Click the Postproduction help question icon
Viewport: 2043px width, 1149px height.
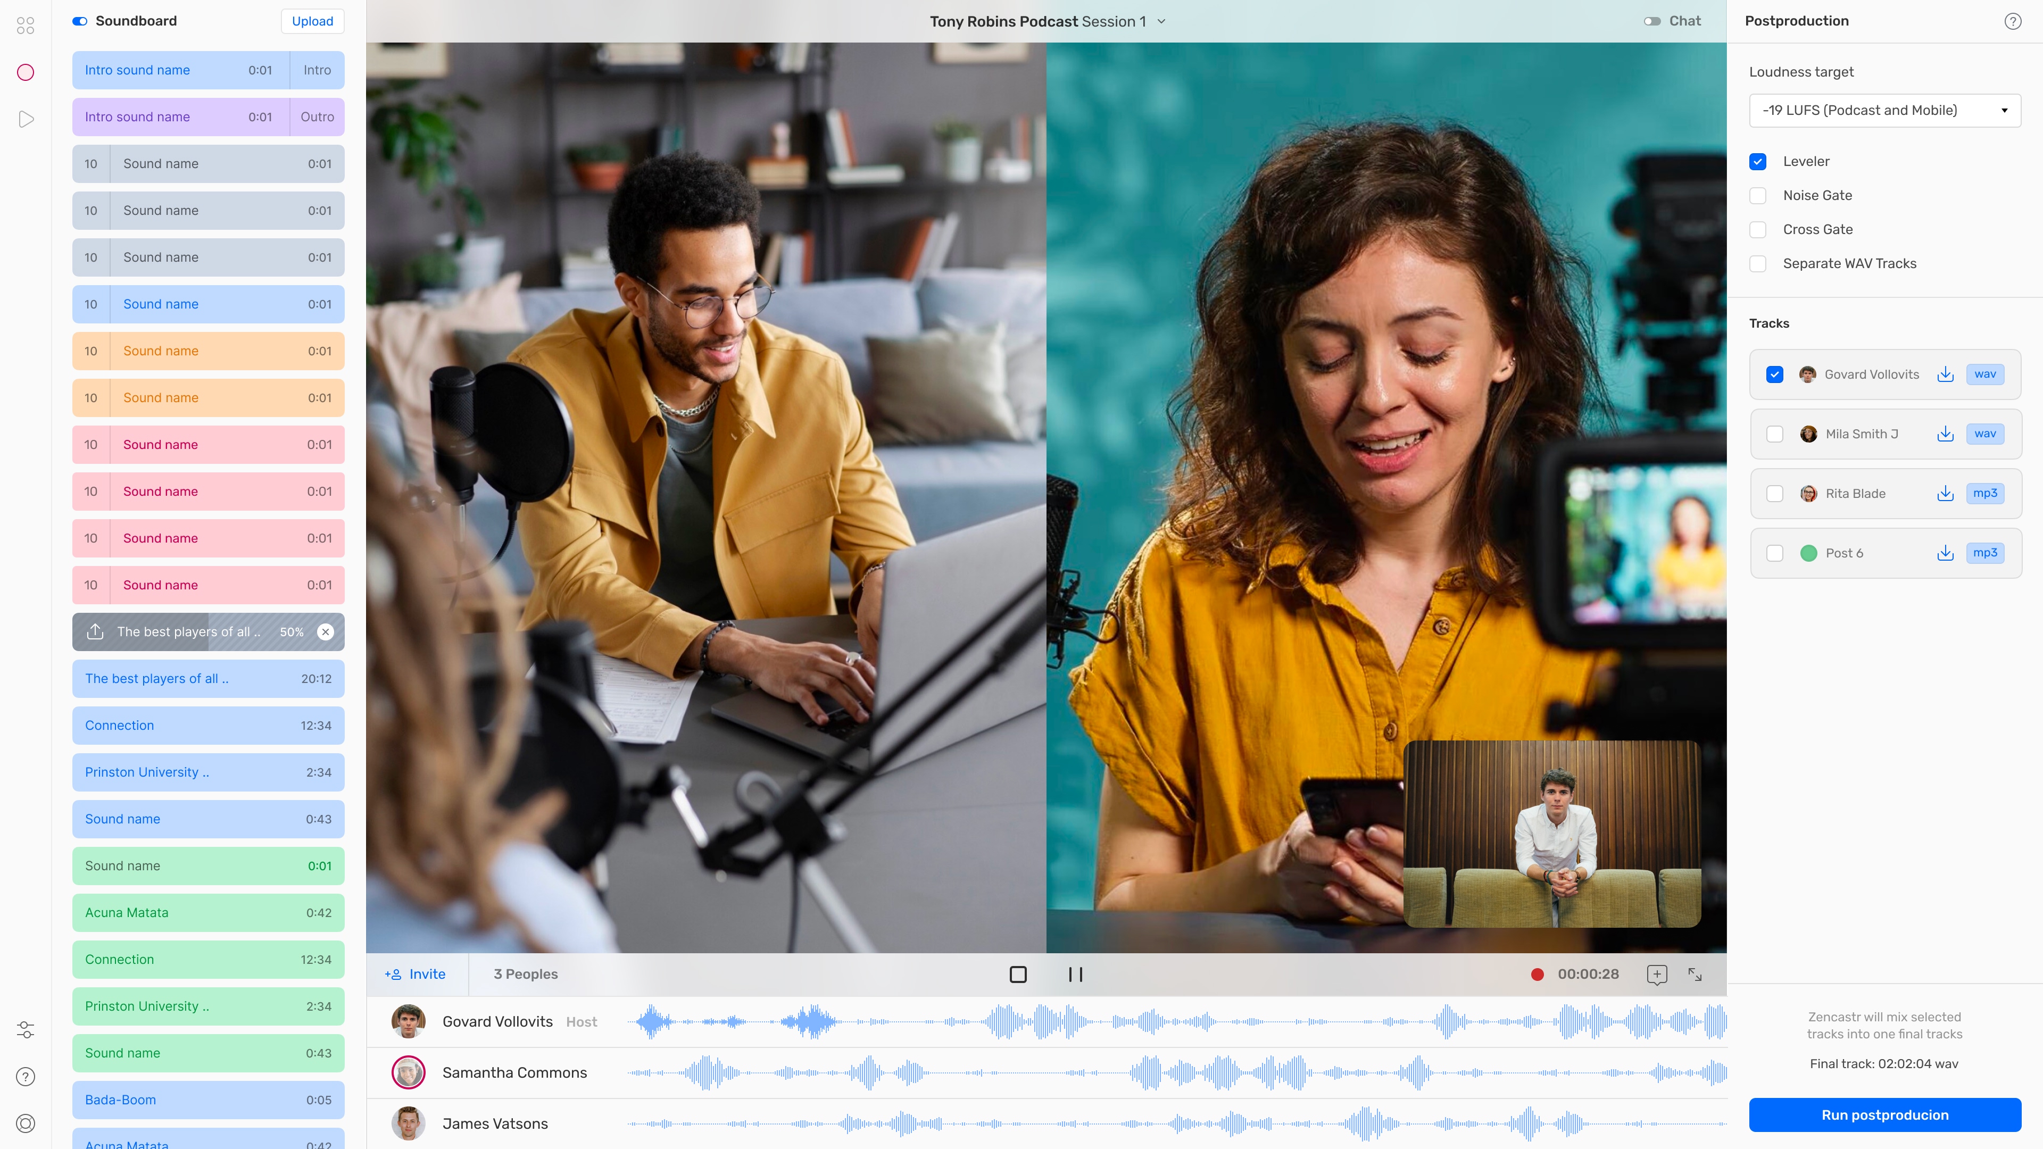point(2012,21)
